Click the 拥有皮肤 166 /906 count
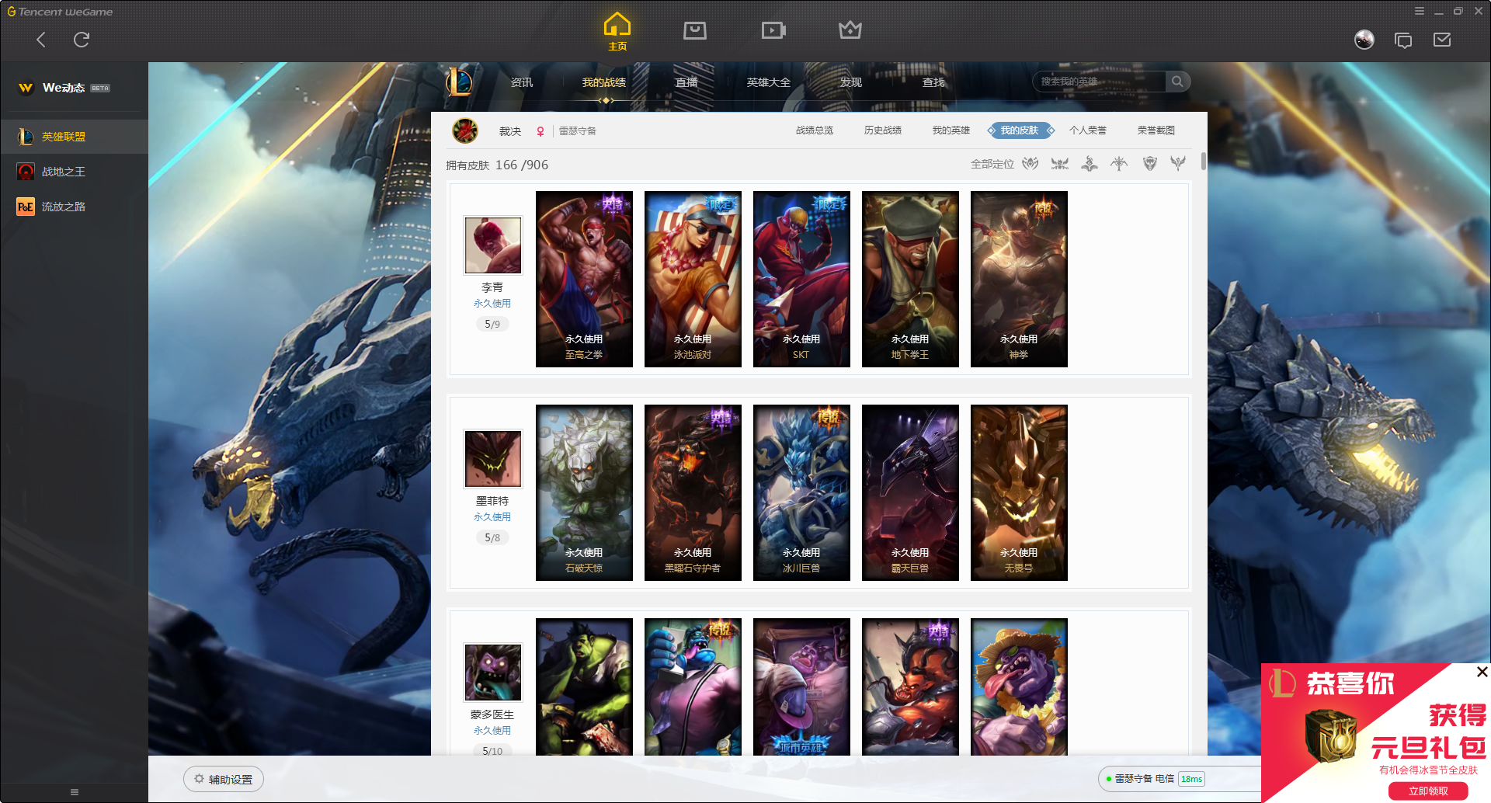The image size is (1491, 803). [497, 165]
